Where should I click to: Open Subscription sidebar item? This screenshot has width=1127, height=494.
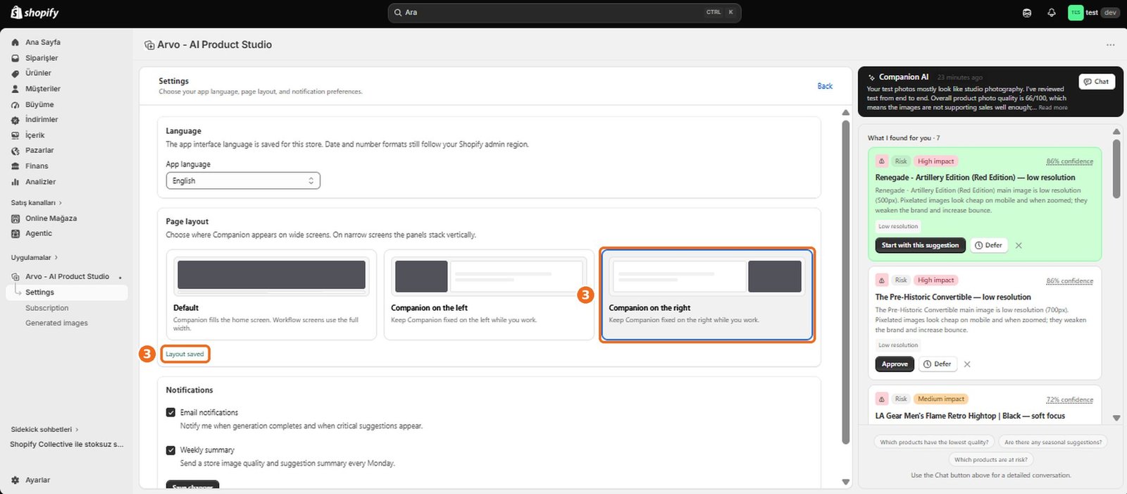(x=47, y=308)
